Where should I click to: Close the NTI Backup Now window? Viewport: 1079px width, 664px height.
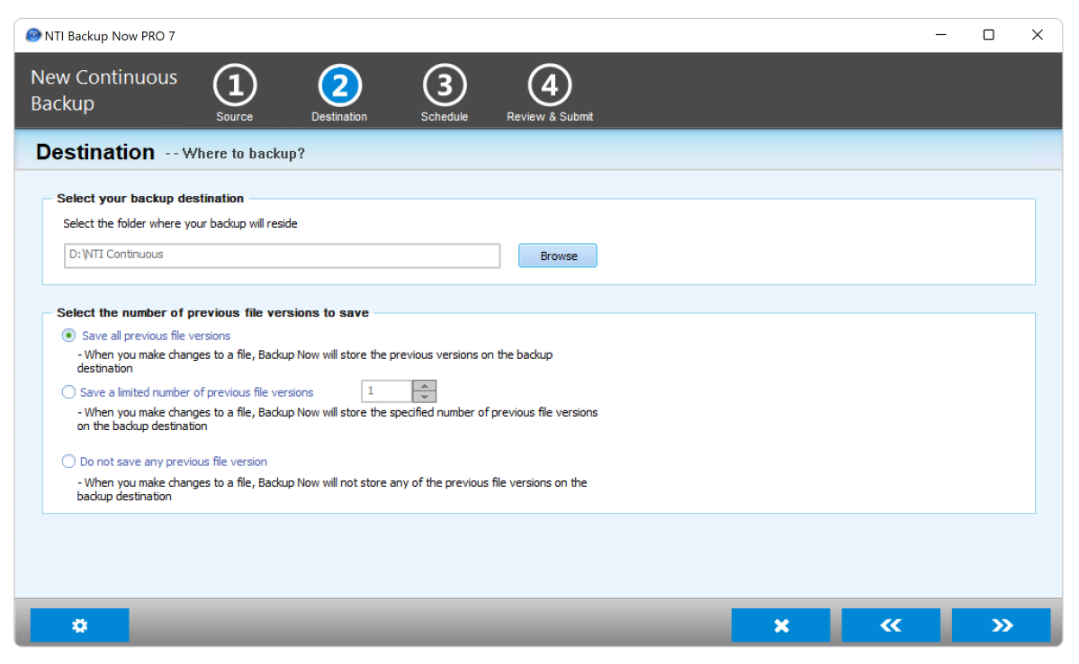click(x=1037, y=35)
